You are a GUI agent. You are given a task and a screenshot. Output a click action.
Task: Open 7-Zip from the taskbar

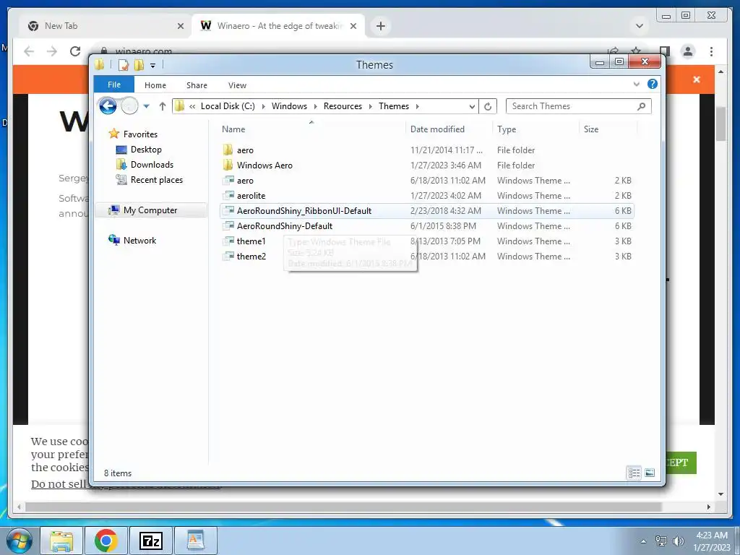pos(150,541)
